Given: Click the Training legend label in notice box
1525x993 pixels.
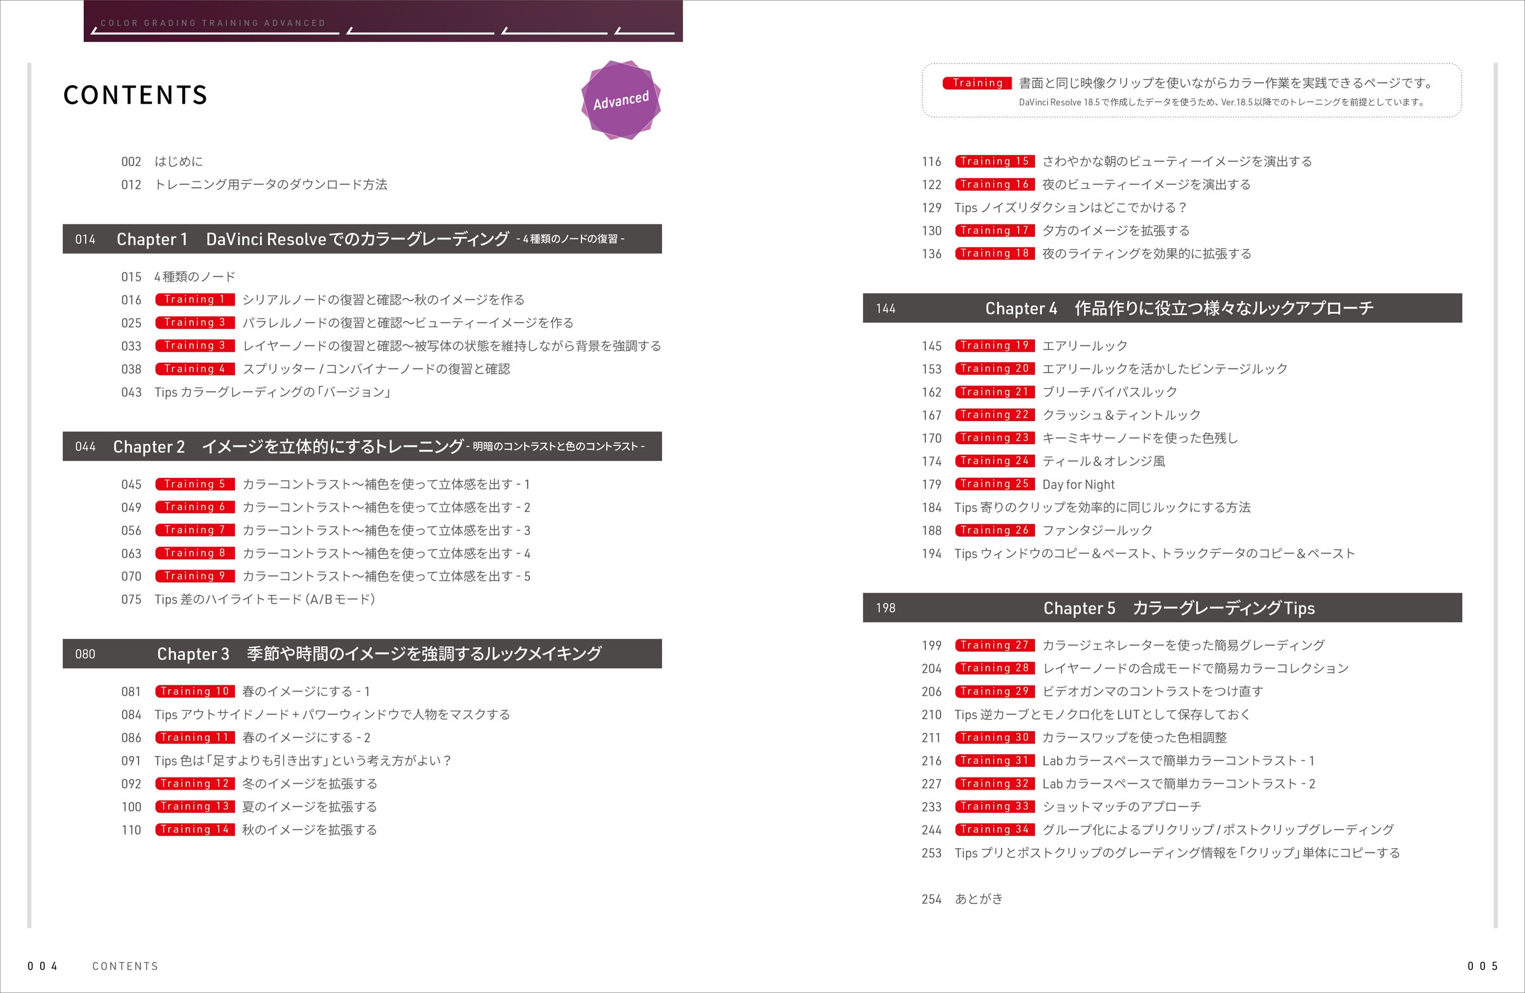Looking at the screenshot, I should [977, 83].
